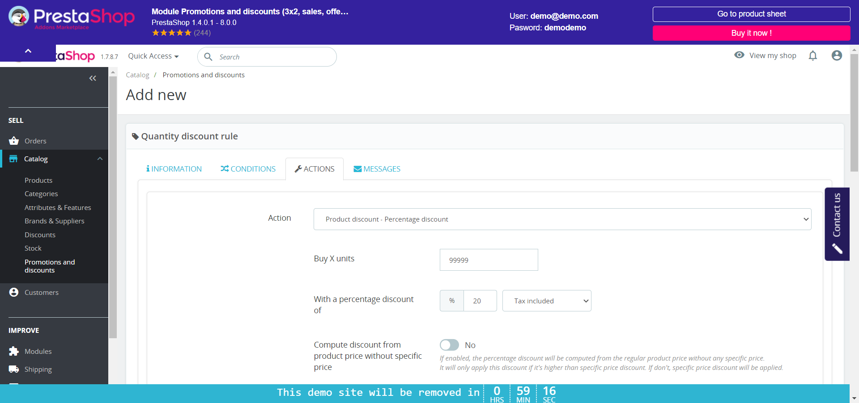Screen dimensions: 859x403
Task: Click the five-star rating in the banner
Action: (171, 33)
